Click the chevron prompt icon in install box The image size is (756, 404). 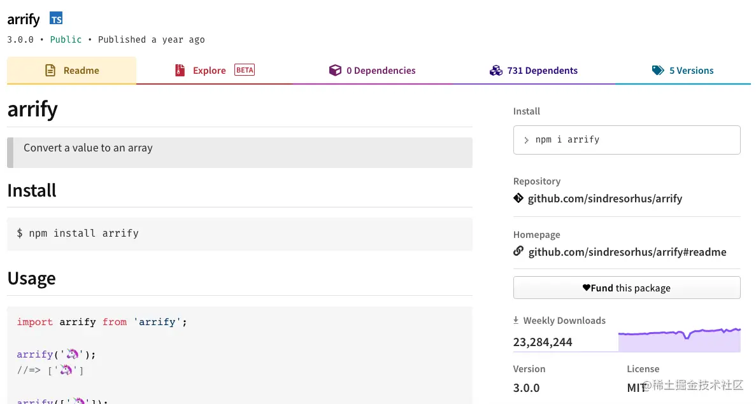pyautogui.click(x=526, y=140)
